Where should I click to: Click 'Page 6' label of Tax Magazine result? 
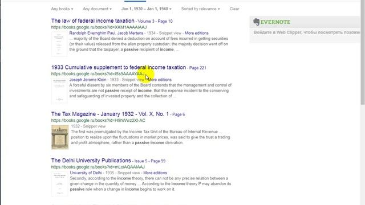coord(179,114)
